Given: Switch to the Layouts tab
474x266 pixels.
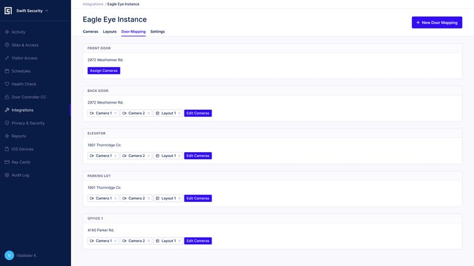Looking at the screenshot, I should pyautogui.click(x=109, y=32).
